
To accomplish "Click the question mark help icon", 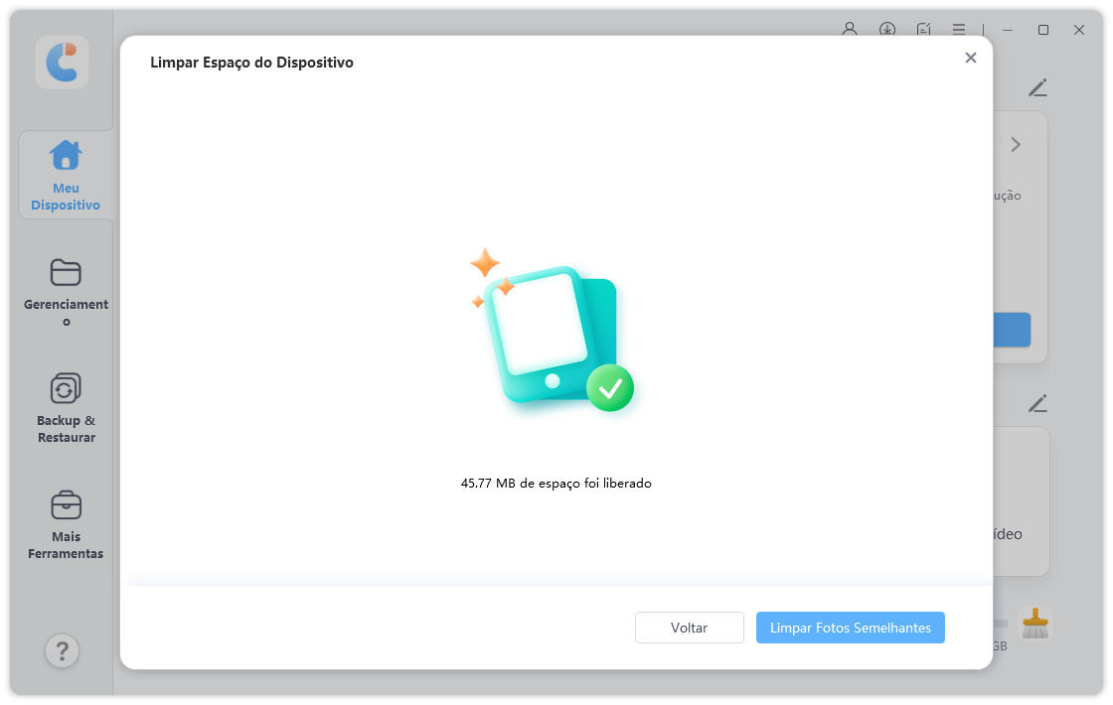I will 62,650.
